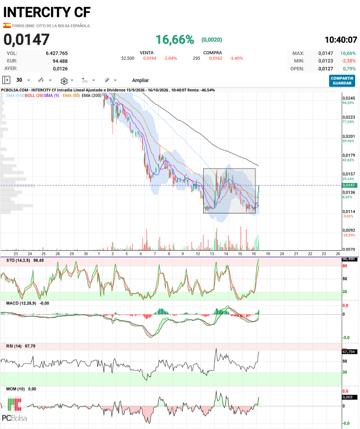The image size is (360, 429).
Task: Click the SMA (100) indicator label
Action: click(x=15, y=95)
